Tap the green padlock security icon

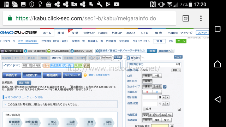coord(10,18)
